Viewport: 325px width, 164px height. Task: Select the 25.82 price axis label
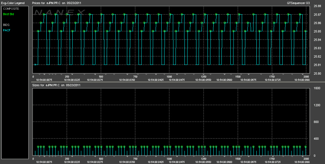click(317, 56)
